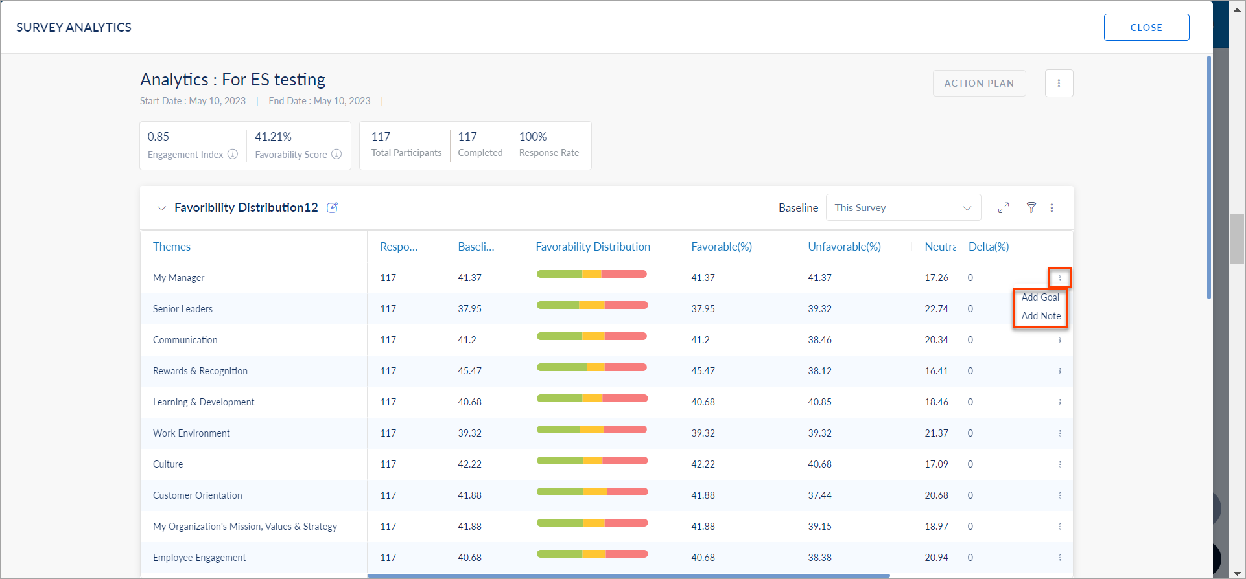Expand the Favoribility Distribution widget to fullscreen
The image size is (1246, 579).
click(1004, 208)
